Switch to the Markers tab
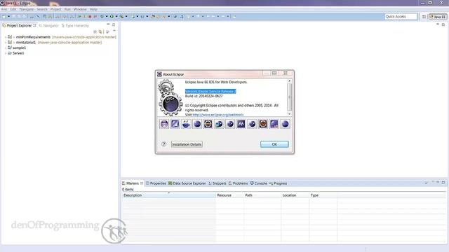Screen dimensions: 449x252 click(x=133, y=183)
